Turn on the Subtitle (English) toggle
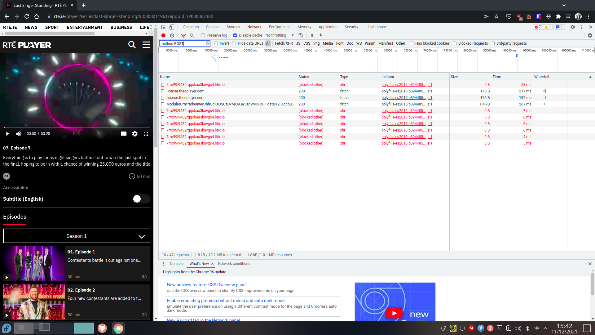The width and height of the screenshot is (595, 335). (141, 199)
